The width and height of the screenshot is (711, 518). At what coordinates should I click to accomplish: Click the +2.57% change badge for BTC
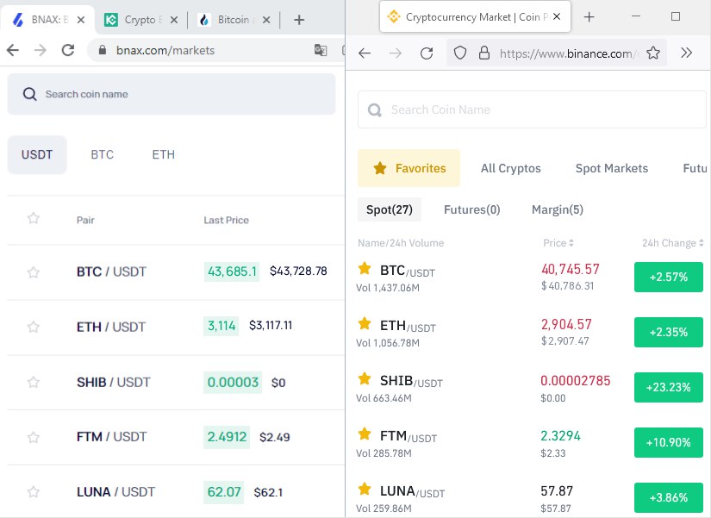[669, 278]
